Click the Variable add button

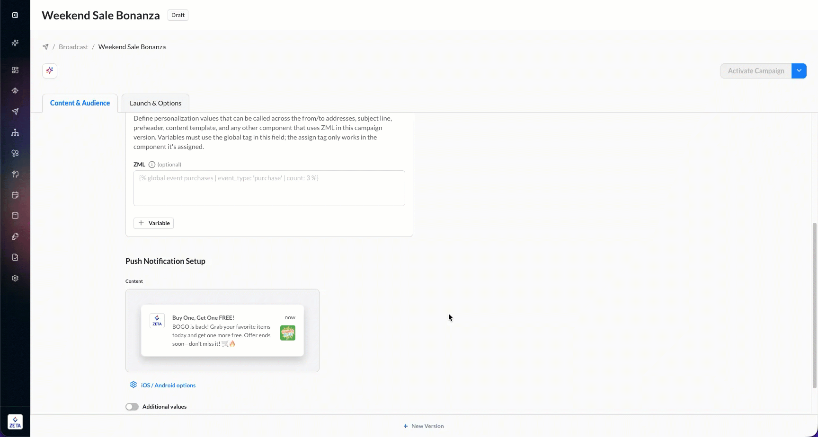coord(154,223)
